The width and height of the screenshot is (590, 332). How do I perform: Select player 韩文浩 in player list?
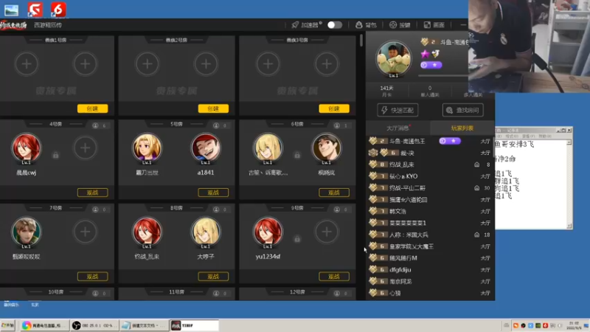coord(430,211)
